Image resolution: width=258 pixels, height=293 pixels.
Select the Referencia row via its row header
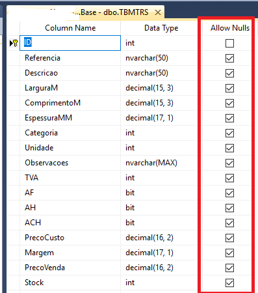click(x=13, y=58)
